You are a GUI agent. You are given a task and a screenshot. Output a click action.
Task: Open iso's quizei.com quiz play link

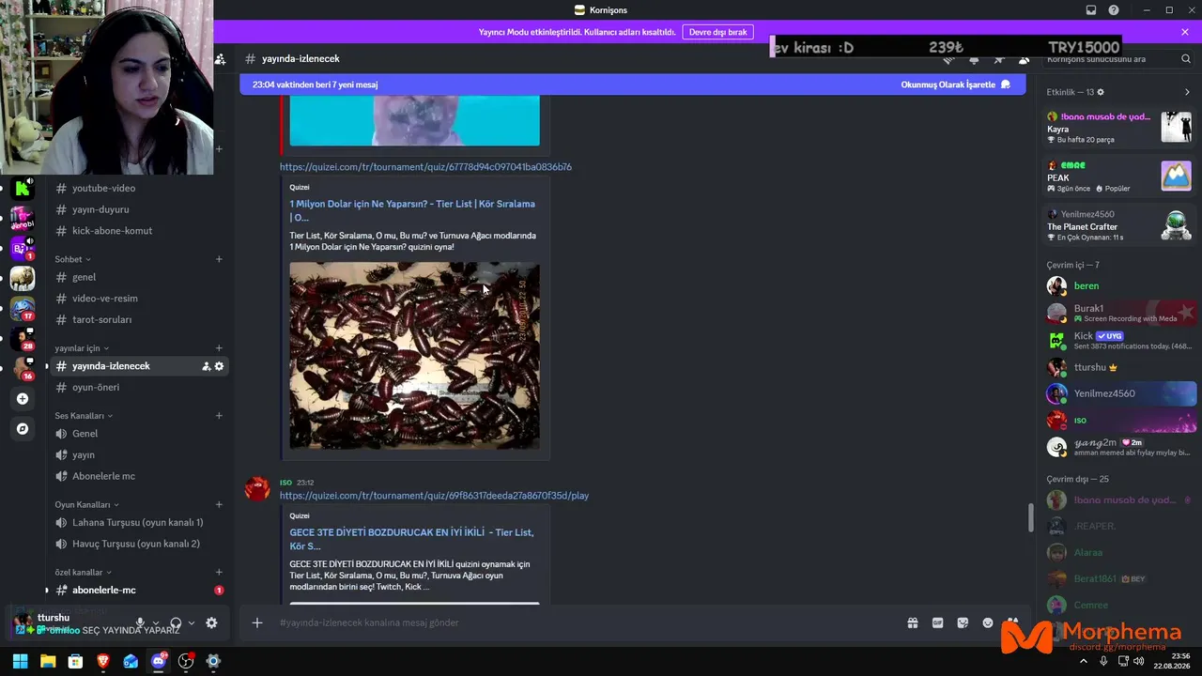434,496
